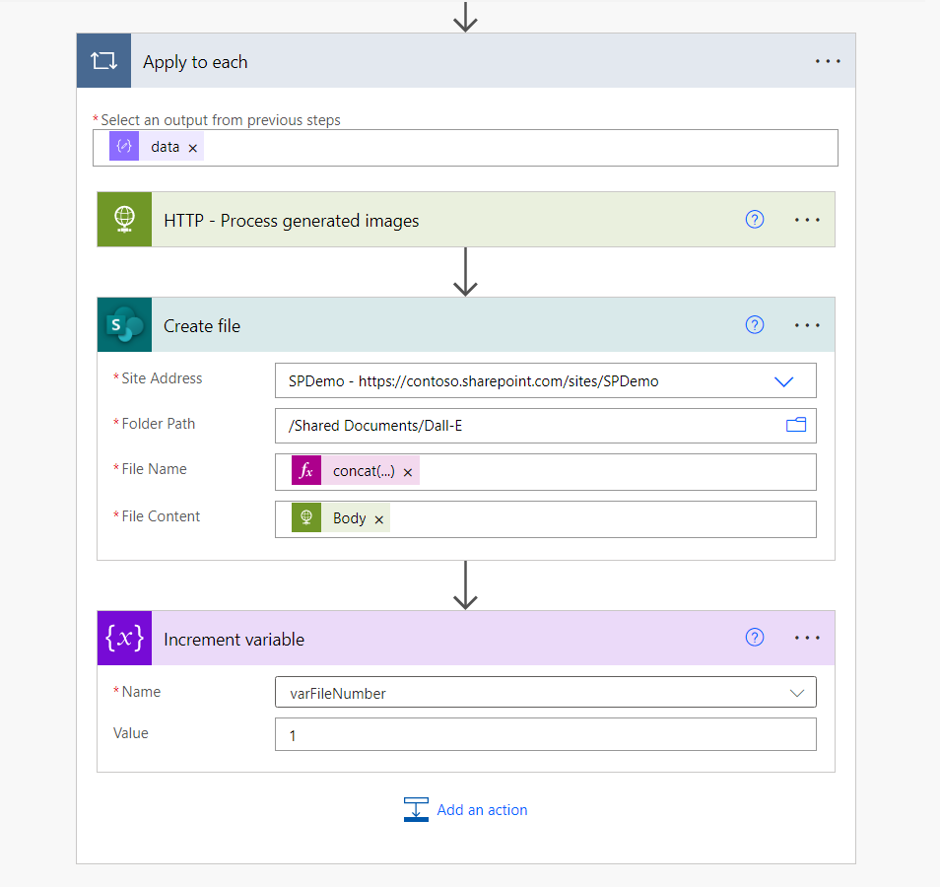Open the Increment variable ellipsis menu
Image resolution: width=940 pixels, height=887 pixels.
807,638
